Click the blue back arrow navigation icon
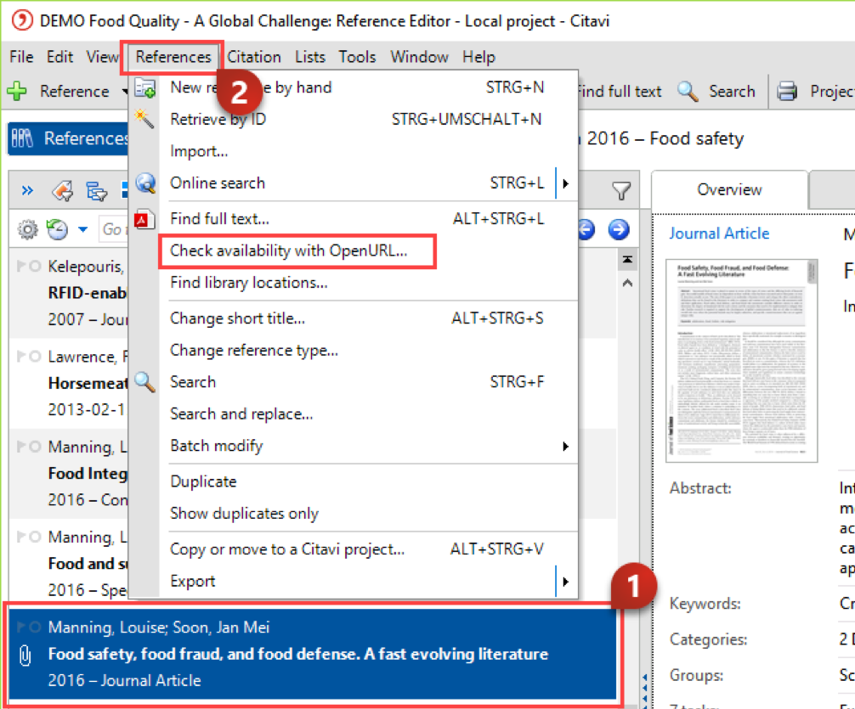Viewport: 855px width, 709px height. [586, 229]
